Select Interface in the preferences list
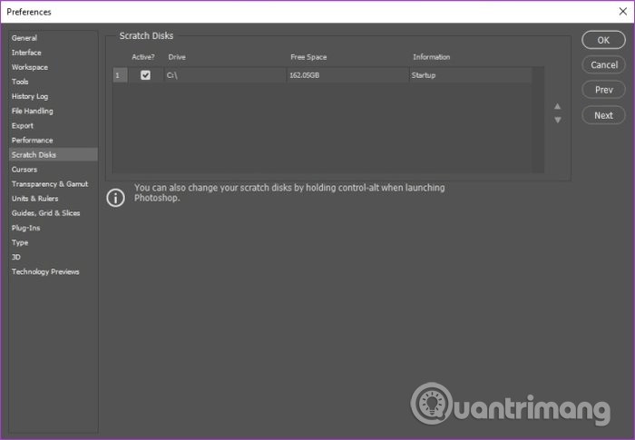635x440 pixels. coord(26,53)
